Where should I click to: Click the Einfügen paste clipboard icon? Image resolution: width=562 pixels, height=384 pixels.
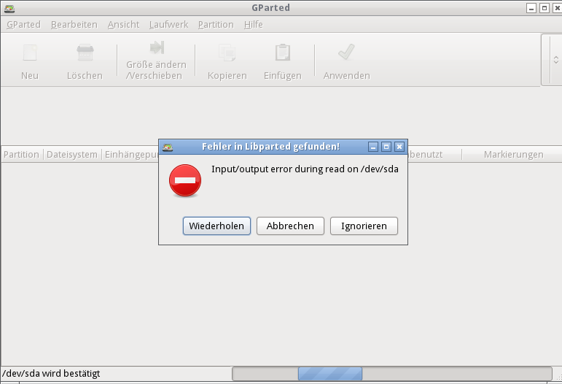(283, 53)
